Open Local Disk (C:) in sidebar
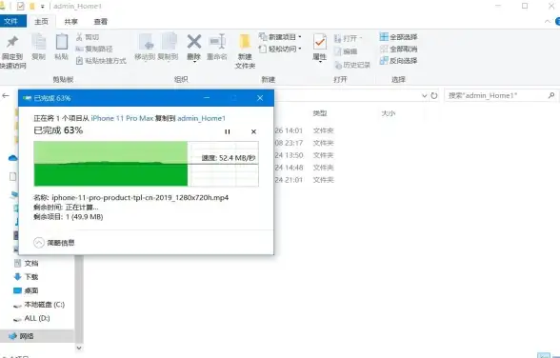 pyautogui.click(x=44, y=305)
